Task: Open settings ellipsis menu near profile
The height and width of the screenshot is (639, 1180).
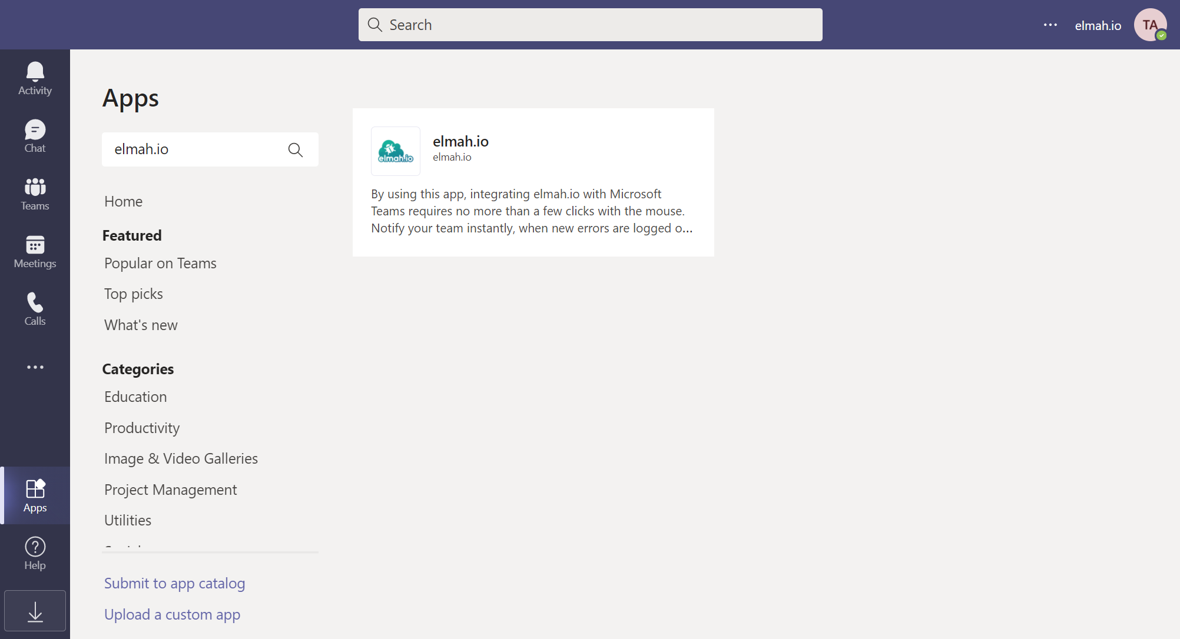Action: [1050, 25]
